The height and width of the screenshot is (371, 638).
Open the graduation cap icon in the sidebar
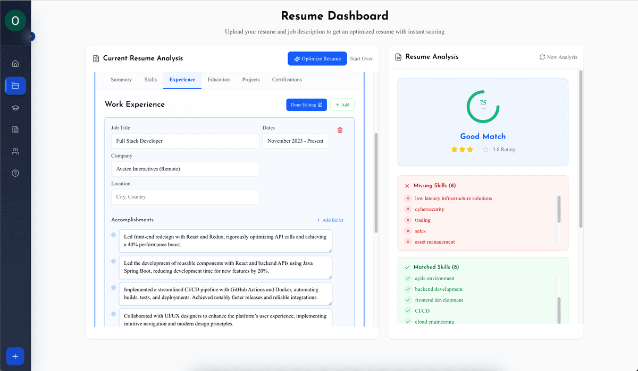click(15, 107)
